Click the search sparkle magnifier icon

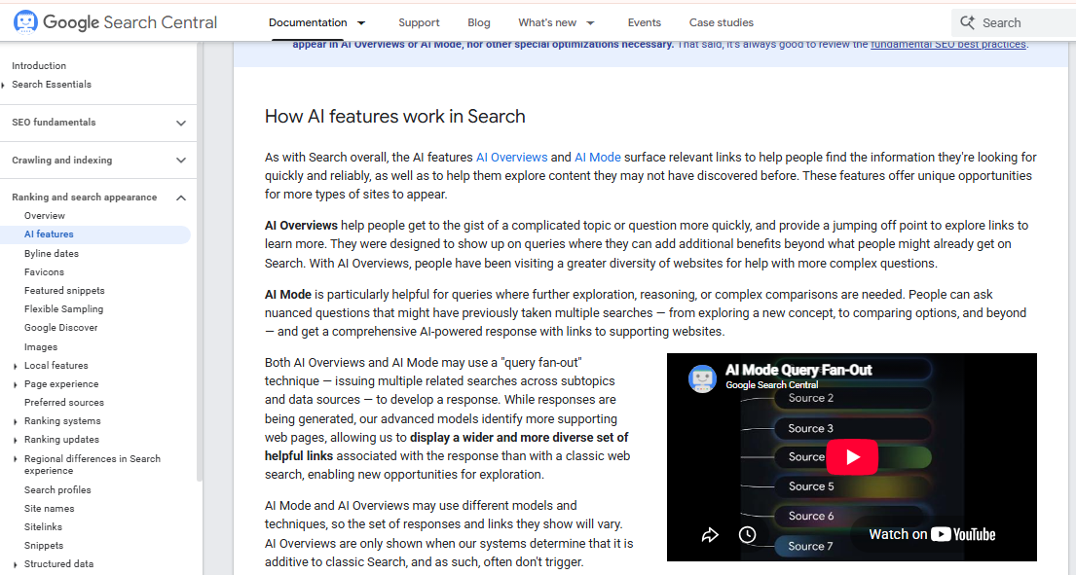click(968, 22)
